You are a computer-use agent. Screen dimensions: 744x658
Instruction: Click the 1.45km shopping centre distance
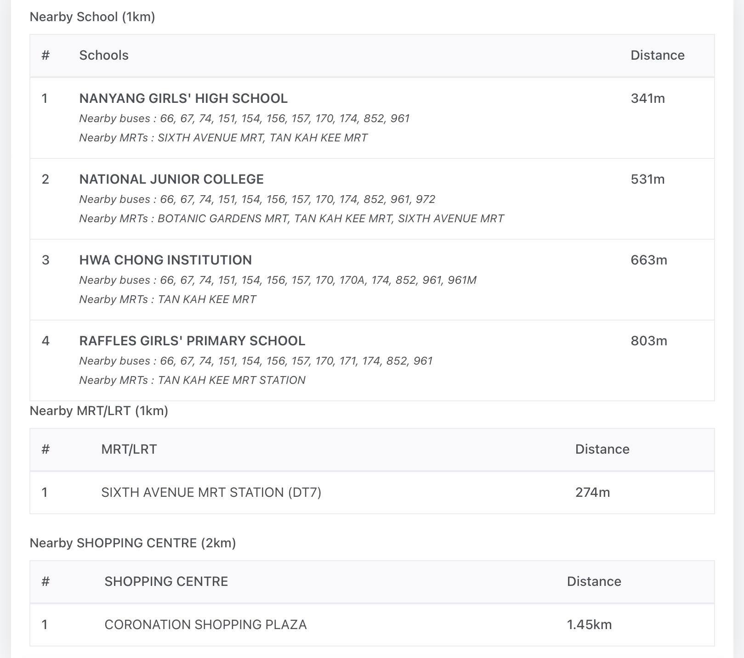[x=589, y=624]
